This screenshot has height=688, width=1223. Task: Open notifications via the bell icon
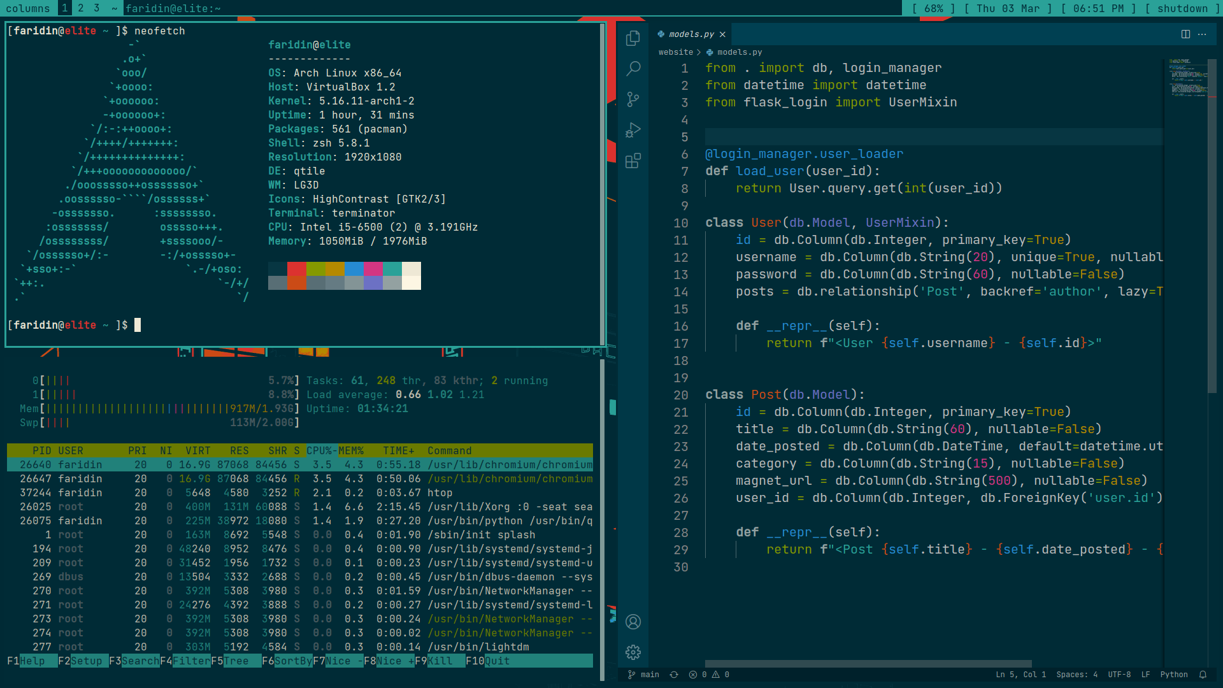click(x=1203, y=675)
